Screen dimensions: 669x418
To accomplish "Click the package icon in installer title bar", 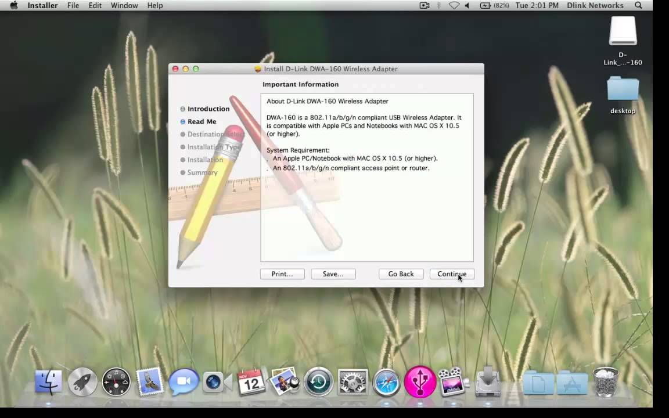I will (x=257, y=69).
